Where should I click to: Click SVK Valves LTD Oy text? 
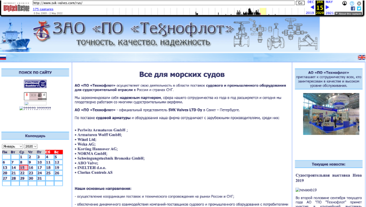coord(185,110)
